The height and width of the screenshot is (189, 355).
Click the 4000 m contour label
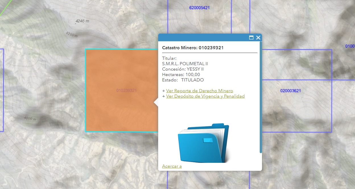(30, 119)
